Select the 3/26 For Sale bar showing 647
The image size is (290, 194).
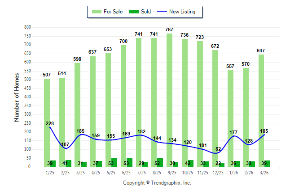[261, 110]
